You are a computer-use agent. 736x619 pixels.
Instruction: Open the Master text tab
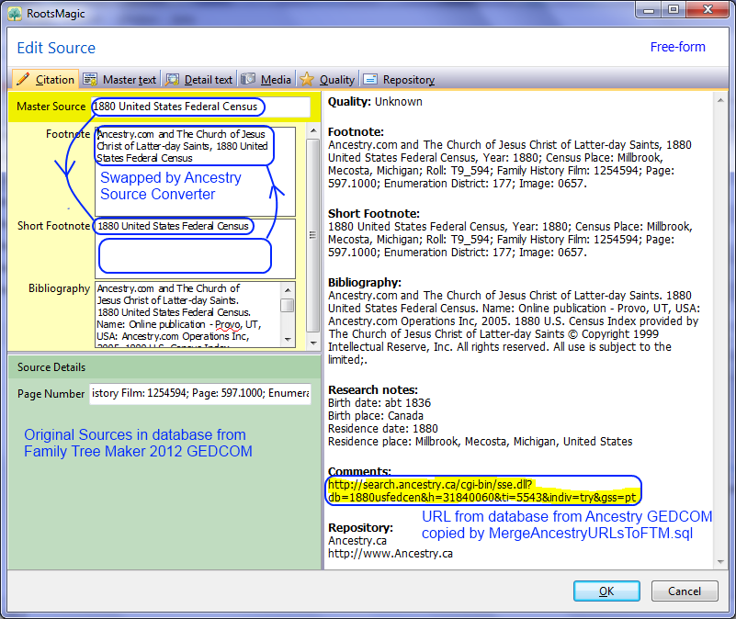[x=119, y=79]
